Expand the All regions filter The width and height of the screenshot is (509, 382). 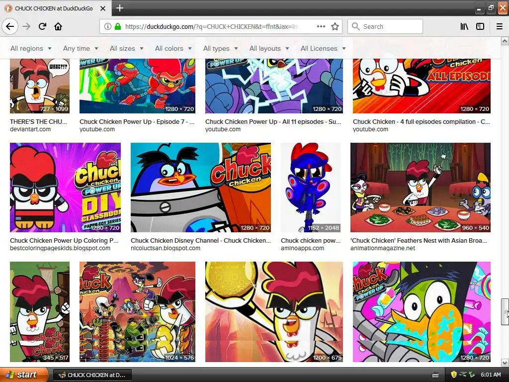point(31,48)
